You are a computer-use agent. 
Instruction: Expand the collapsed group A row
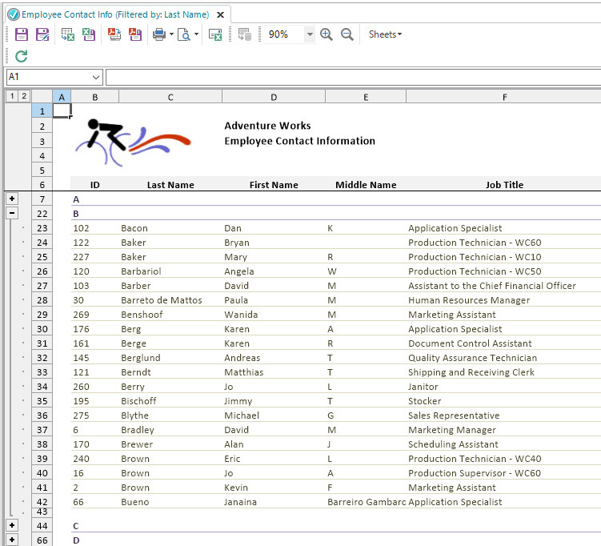[12, 199]
